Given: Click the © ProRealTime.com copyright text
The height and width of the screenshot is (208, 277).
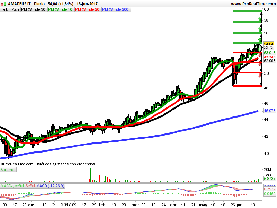Looking at the screenshot, I should [x=17, y=164].
